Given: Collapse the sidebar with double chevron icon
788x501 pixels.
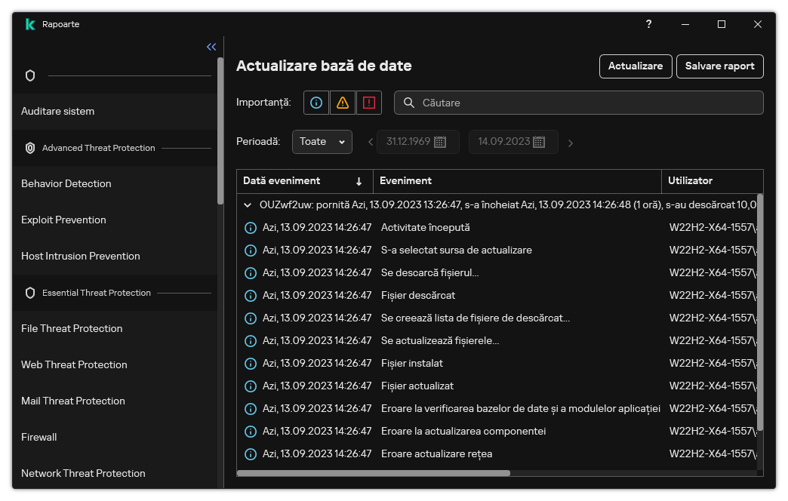Looking at the screenshot, I should pyautogui.click(x=211, y=47).
